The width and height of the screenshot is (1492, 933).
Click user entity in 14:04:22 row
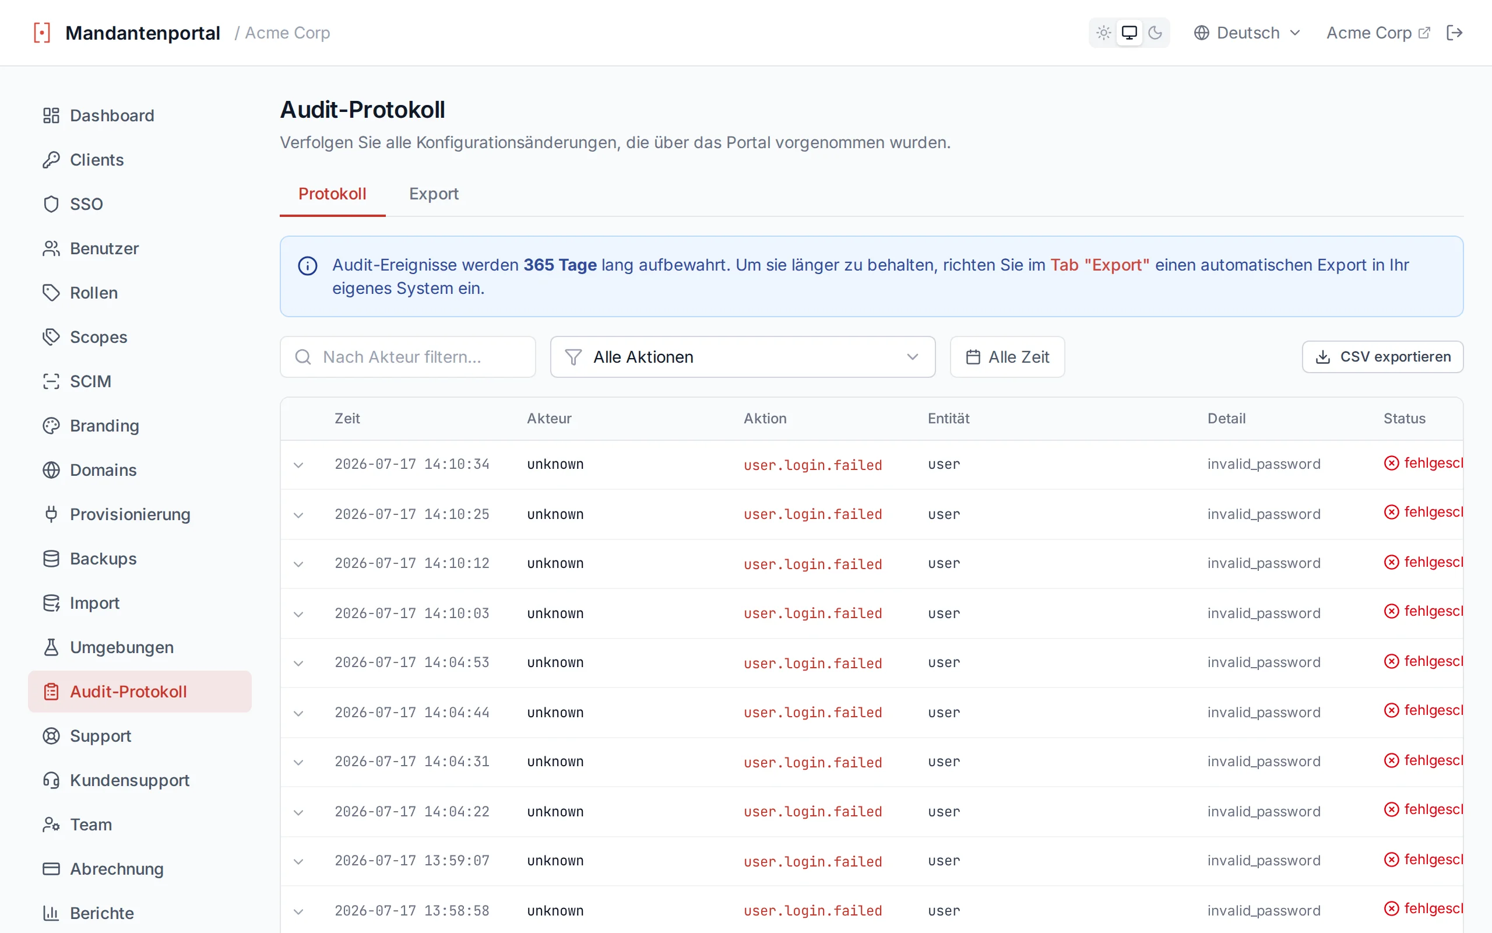click(x=944, y=812)
